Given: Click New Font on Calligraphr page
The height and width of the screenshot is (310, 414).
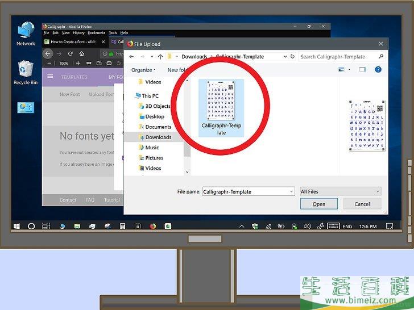Looking at the screenshot, I should tap(69, 94).
